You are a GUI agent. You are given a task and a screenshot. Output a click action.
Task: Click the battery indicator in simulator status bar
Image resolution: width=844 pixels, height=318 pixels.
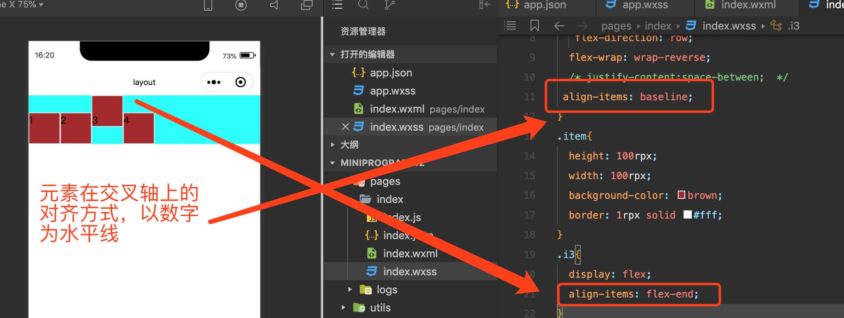[x=248, y=55]
